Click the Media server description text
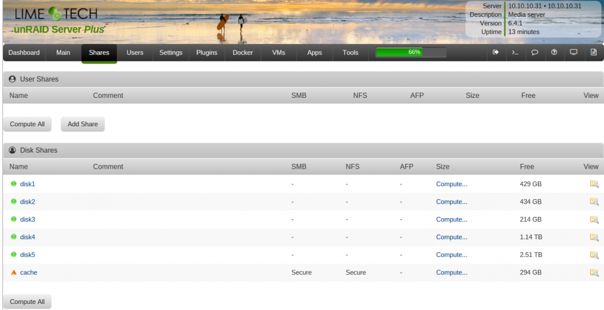Viewport: 604px width, 310px height. [x=527, y=15]
